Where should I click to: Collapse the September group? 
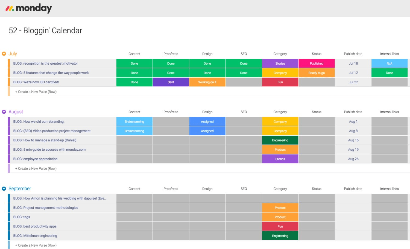(4, 189)
